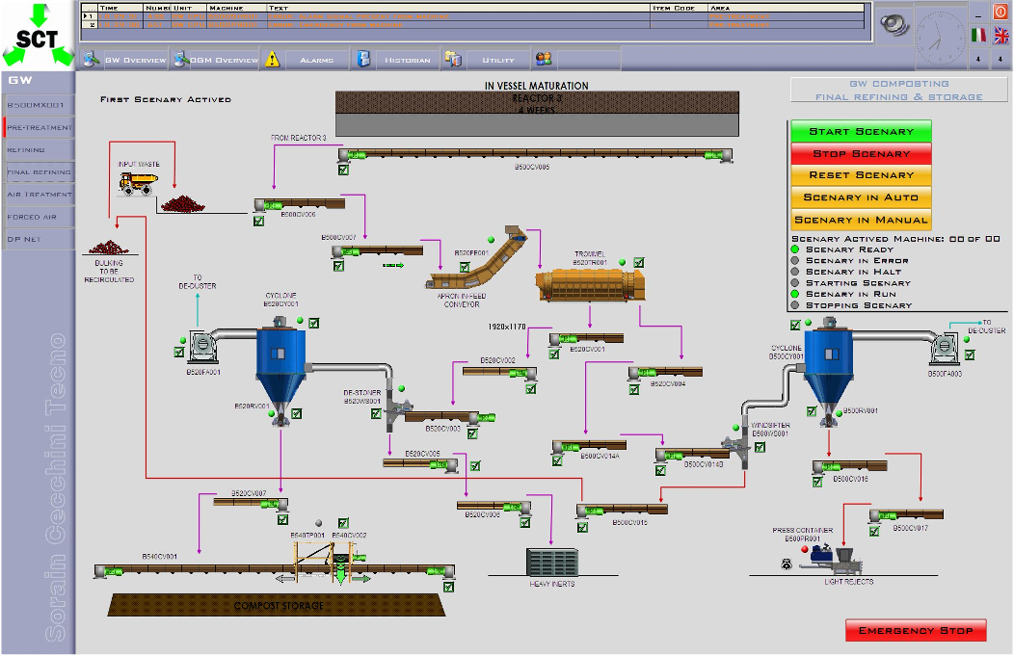The width and height of the screenshot is (1014, 656).
Task: Hit the Emergency Stop button
Action: point(916,630)
